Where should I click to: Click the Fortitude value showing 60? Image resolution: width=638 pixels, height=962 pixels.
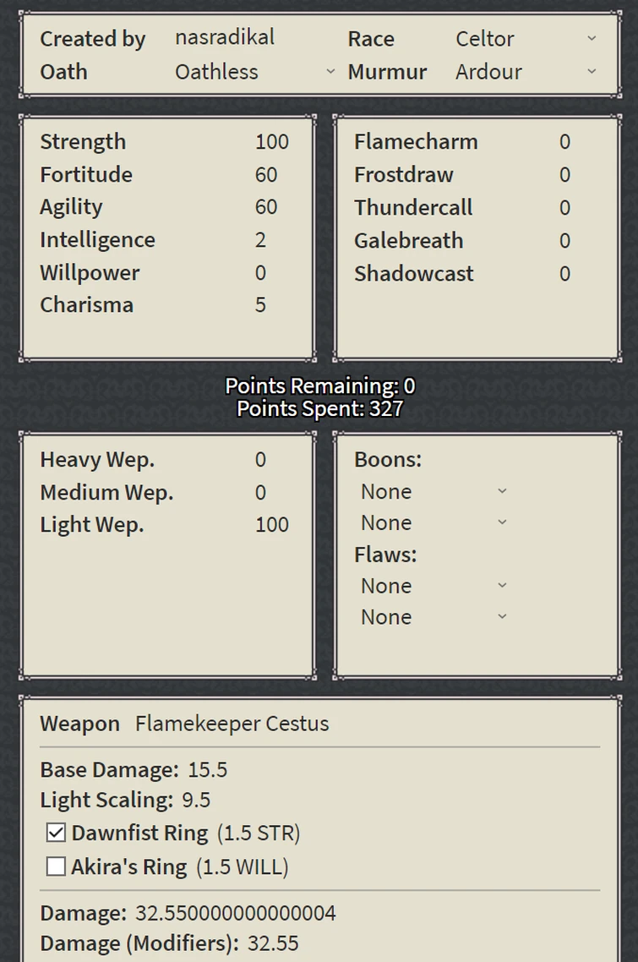tap(265, 174)
